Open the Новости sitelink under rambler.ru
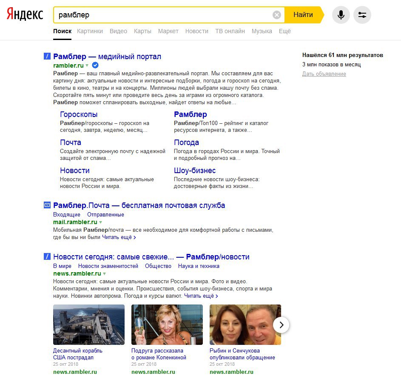The width and height of the screenshot is (401, 387). [75, 171]
